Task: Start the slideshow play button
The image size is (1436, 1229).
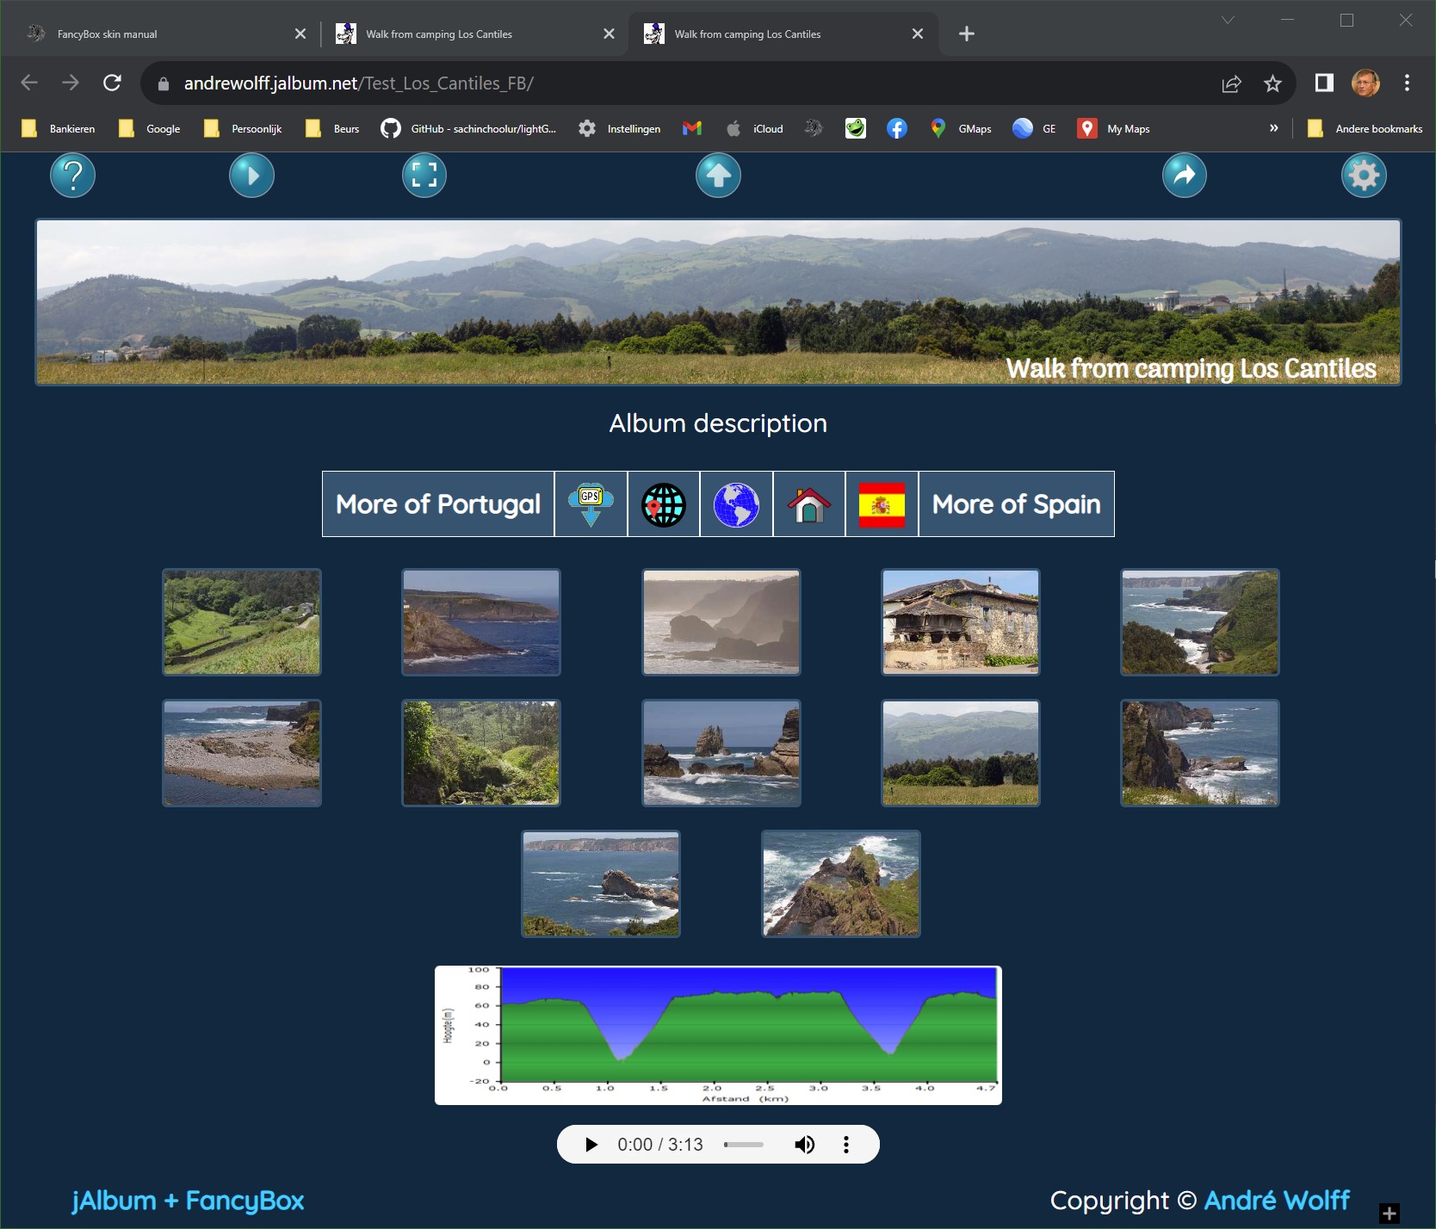Action: click(x=251, y=176)
